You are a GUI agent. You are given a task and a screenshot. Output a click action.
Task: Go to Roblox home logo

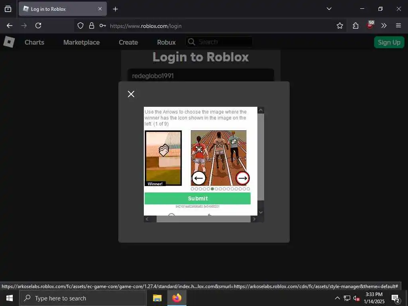coord(9,42)
